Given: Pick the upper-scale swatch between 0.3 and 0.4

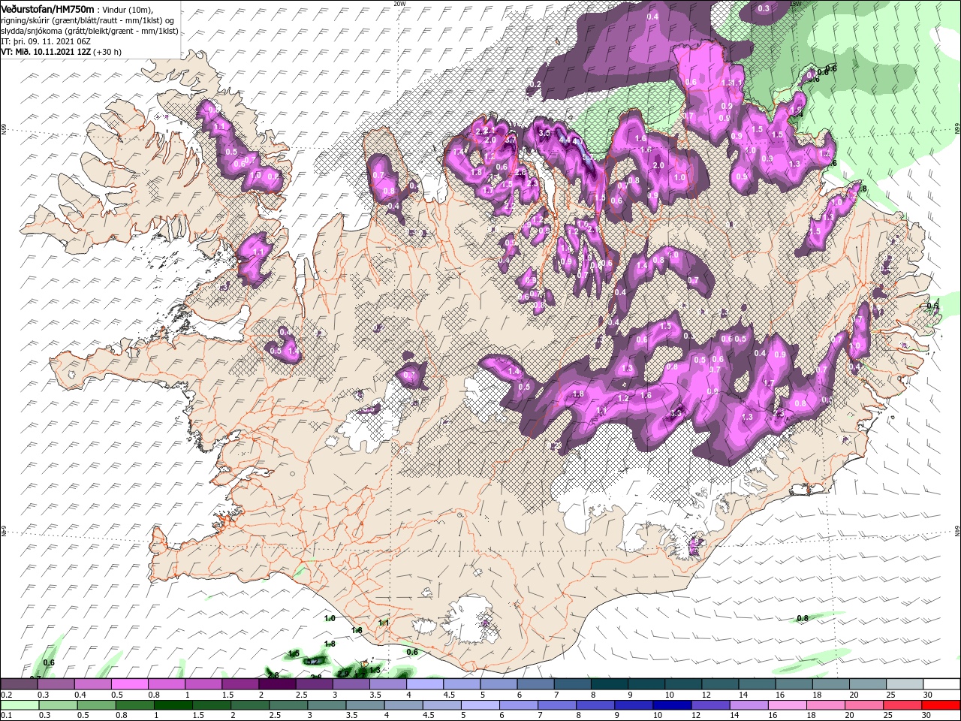Looking at the screenshot, I should (56, 684).
